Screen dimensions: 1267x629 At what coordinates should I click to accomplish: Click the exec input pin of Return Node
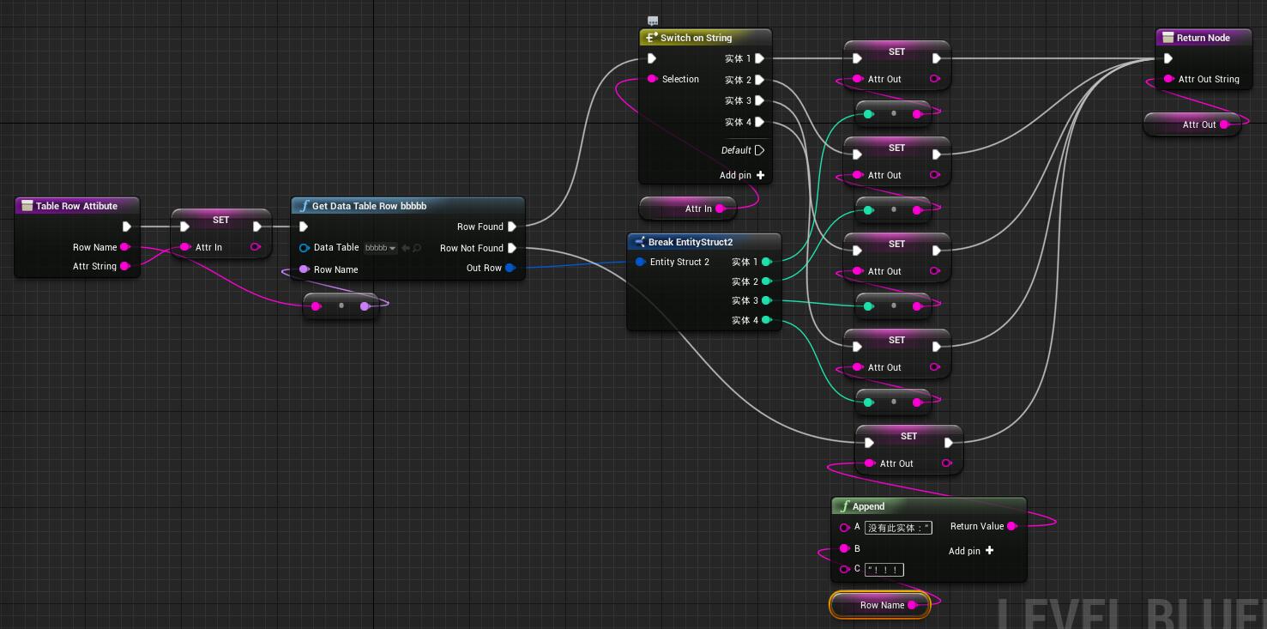point(1168,58)
